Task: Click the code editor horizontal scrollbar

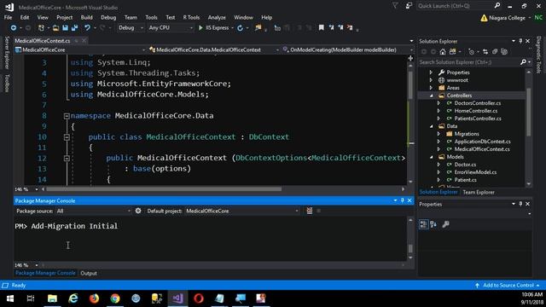Action: (164, 189)
